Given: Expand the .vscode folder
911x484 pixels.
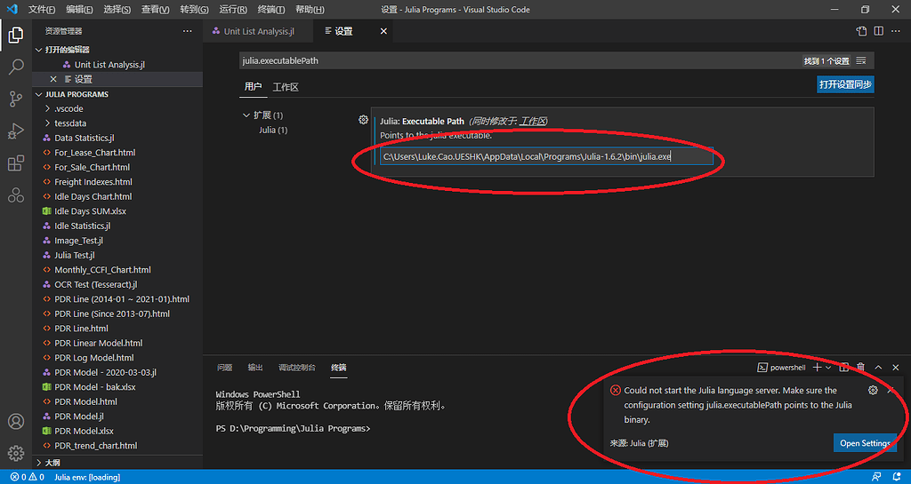Looking at the screenshot, I should [x=47, y=108].
